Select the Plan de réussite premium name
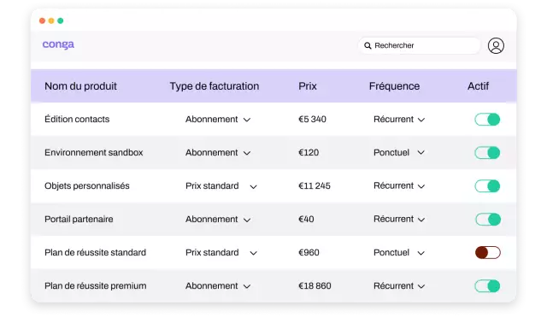 click(95, 286)
